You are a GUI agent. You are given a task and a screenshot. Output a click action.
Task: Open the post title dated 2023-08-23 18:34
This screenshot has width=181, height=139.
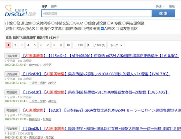[101, 110]
